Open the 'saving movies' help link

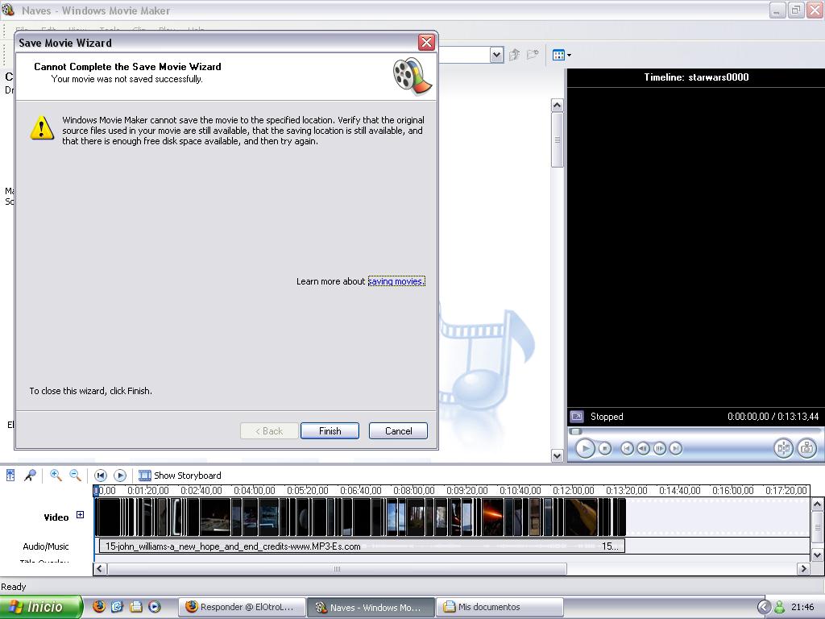click(396, 281)
